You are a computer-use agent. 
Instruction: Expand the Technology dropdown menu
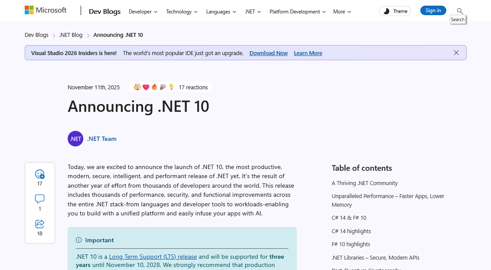tap(181, 12)
